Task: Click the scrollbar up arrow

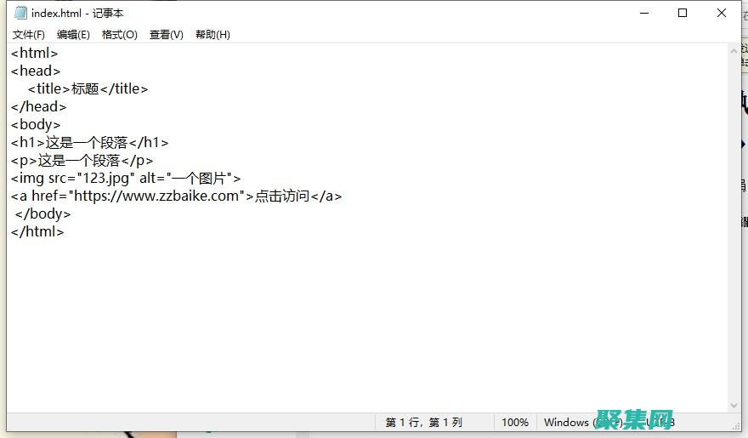Action: click(x=734, y=50)
